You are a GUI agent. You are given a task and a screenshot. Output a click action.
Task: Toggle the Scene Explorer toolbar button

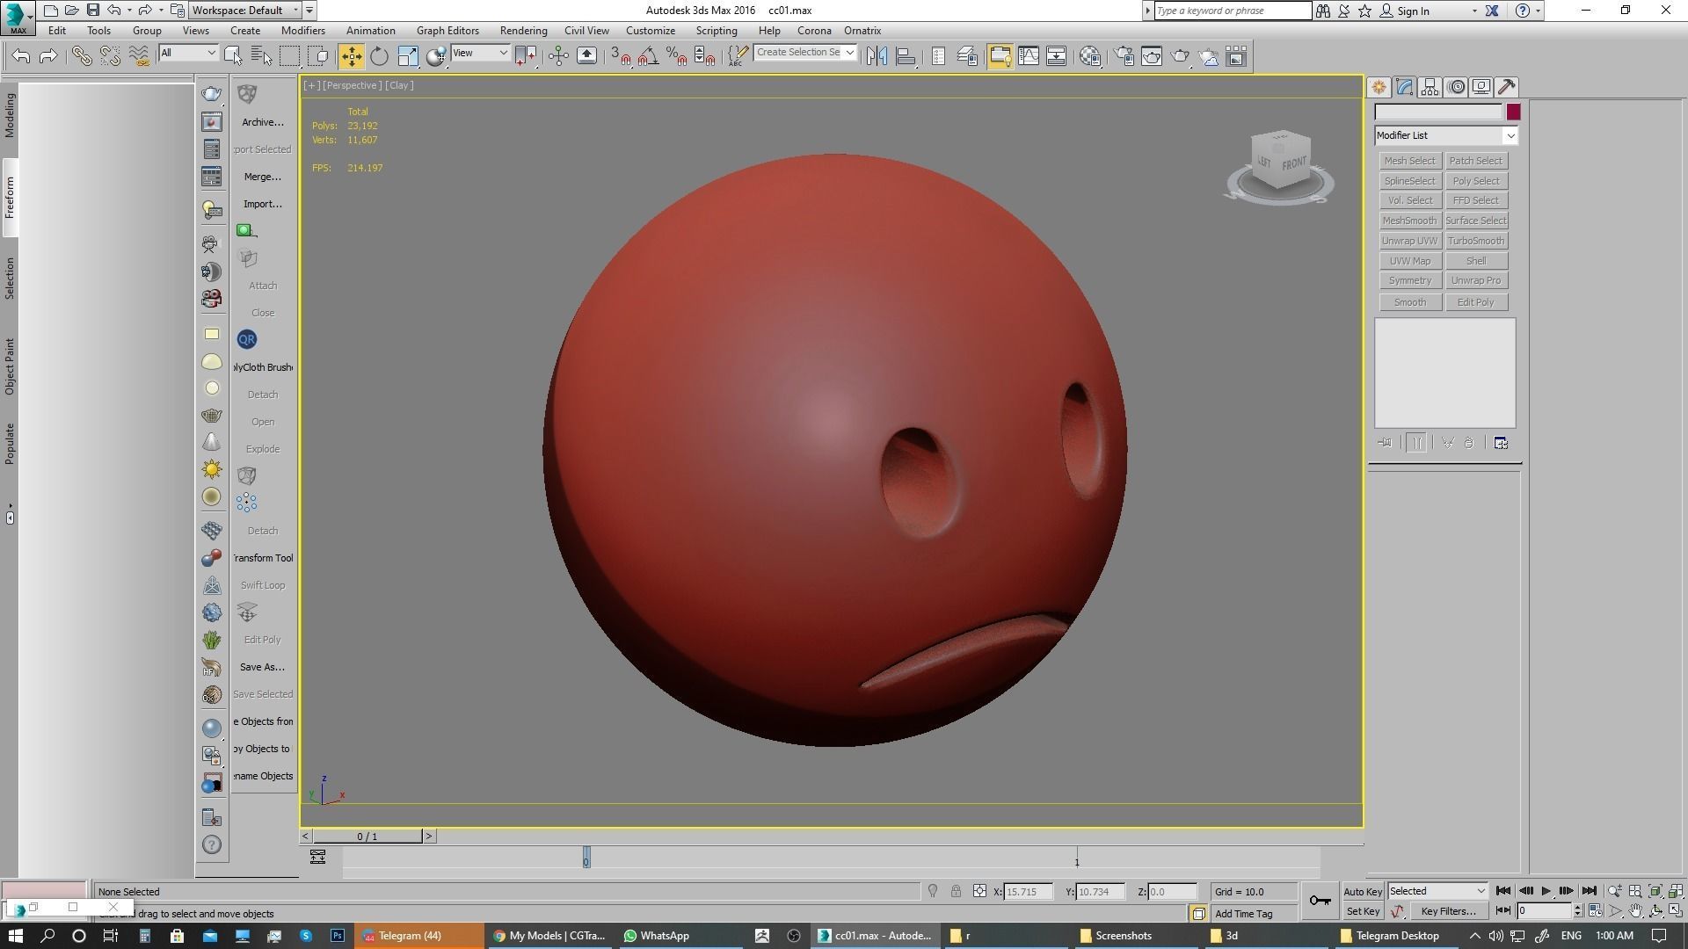point(939,56)
